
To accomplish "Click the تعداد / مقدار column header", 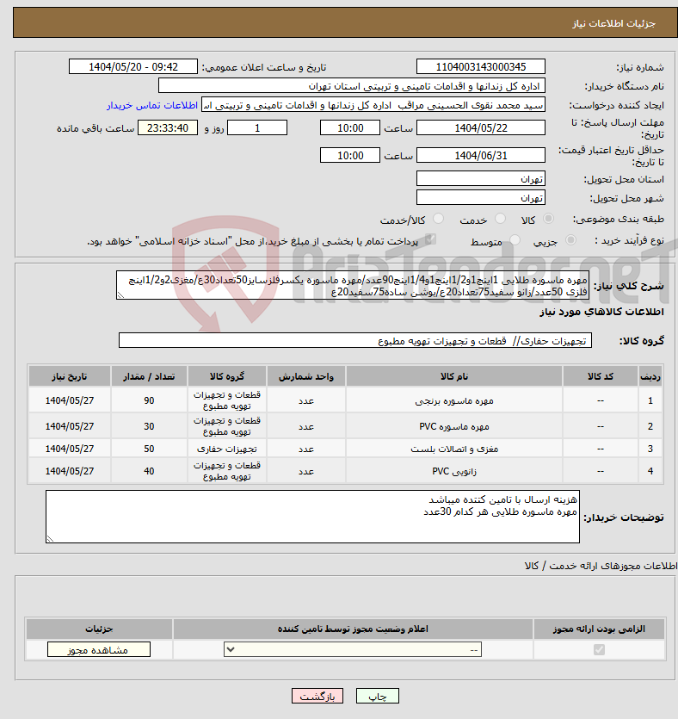I will pos(149,376).
